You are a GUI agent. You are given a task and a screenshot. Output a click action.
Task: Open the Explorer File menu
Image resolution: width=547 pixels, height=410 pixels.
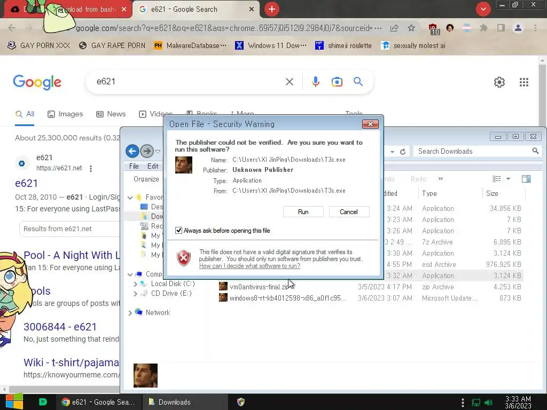[134, 166]
